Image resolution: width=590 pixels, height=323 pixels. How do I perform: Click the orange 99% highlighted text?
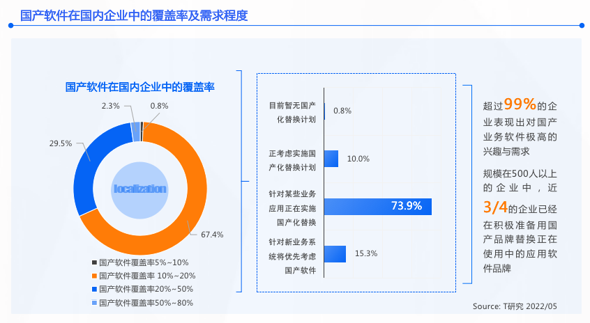520,104
